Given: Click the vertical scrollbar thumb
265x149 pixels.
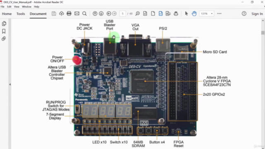Looking at the screenshot, I should pyautogui.click(x=263, y=33).
